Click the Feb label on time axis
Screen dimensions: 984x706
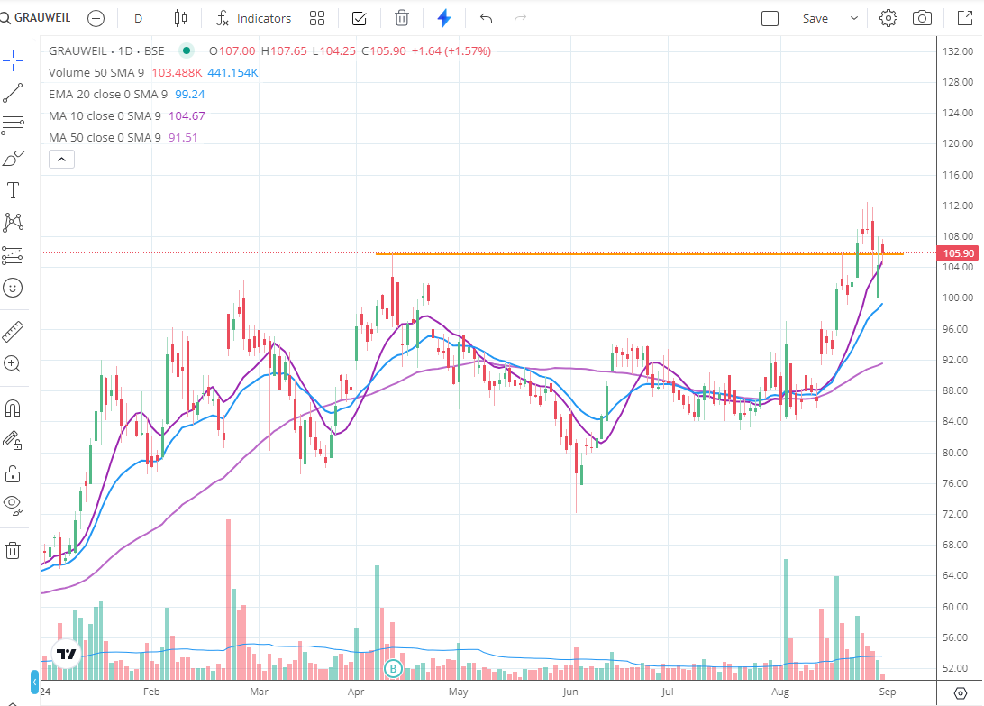tap(151, 692)
